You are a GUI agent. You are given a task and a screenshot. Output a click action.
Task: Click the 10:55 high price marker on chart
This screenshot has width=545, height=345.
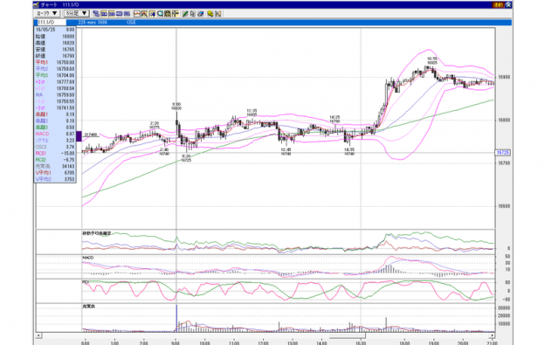tap(432, 61)
